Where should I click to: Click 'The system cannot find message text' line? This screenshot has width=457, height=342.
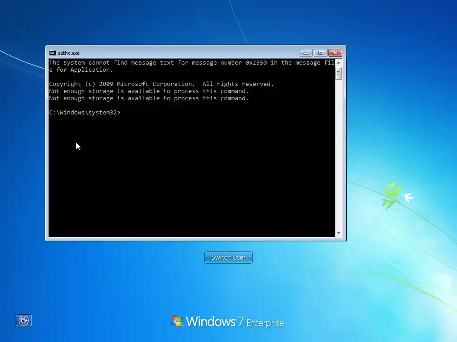pyautogui.click(x=191, y=62)
